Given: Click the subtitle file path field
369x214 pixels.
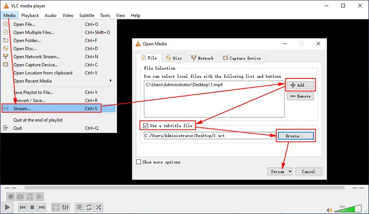Looking at the screenshot, I should 209,136.
